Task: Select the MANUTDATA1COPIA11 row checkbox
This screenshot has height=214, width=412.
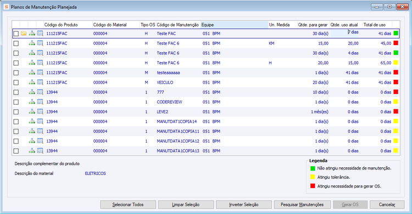Action: click(16, 131)
